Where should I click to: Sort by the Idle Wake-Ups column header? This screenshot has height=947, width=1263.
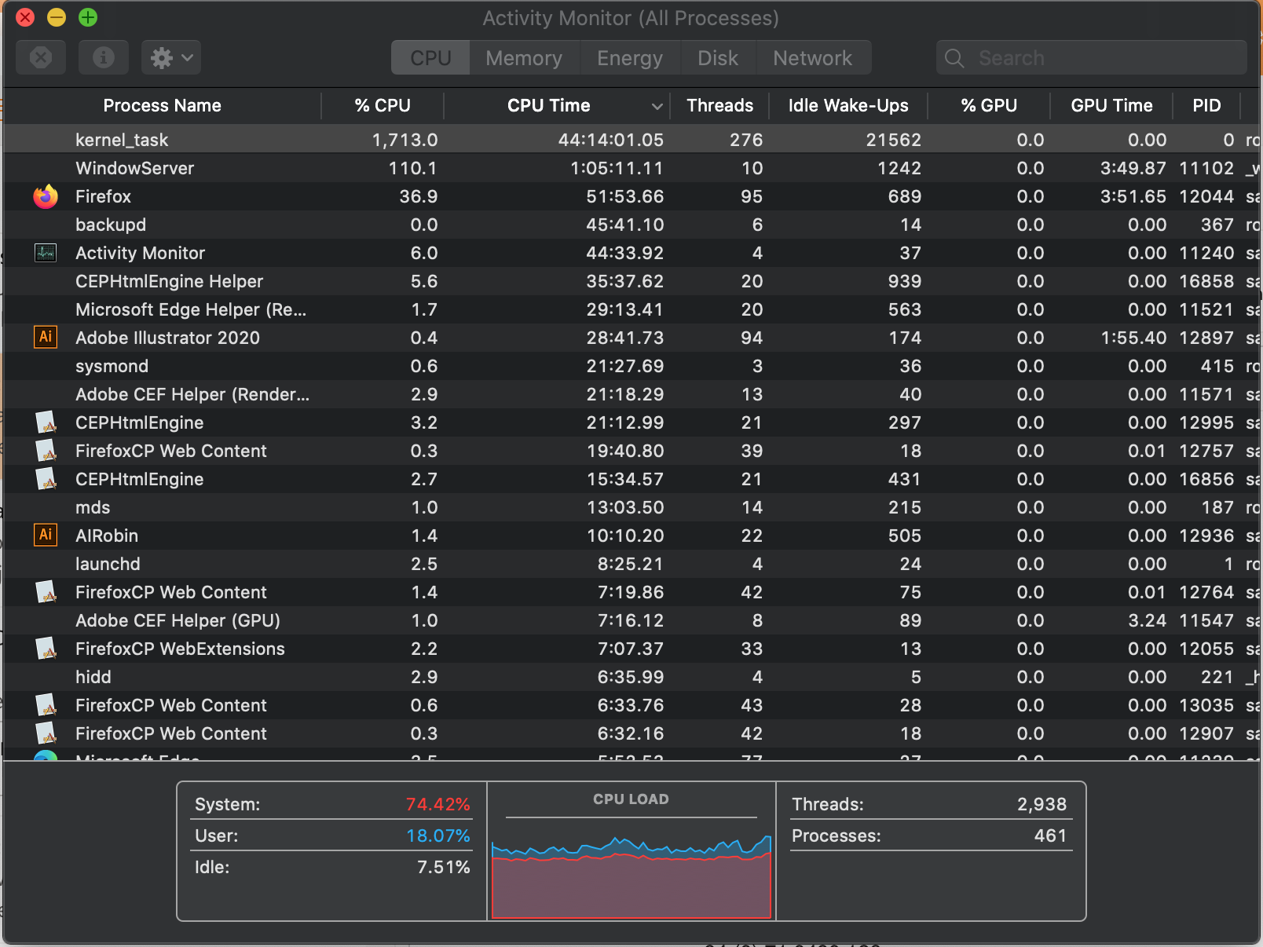point(848,105)
